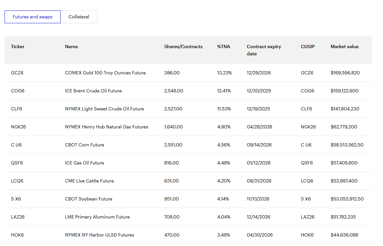Viewport: 383px width, 246px height.
Task: Click NYMEX NY Harbor ULSD Futures name
Action: pos(99,235)
